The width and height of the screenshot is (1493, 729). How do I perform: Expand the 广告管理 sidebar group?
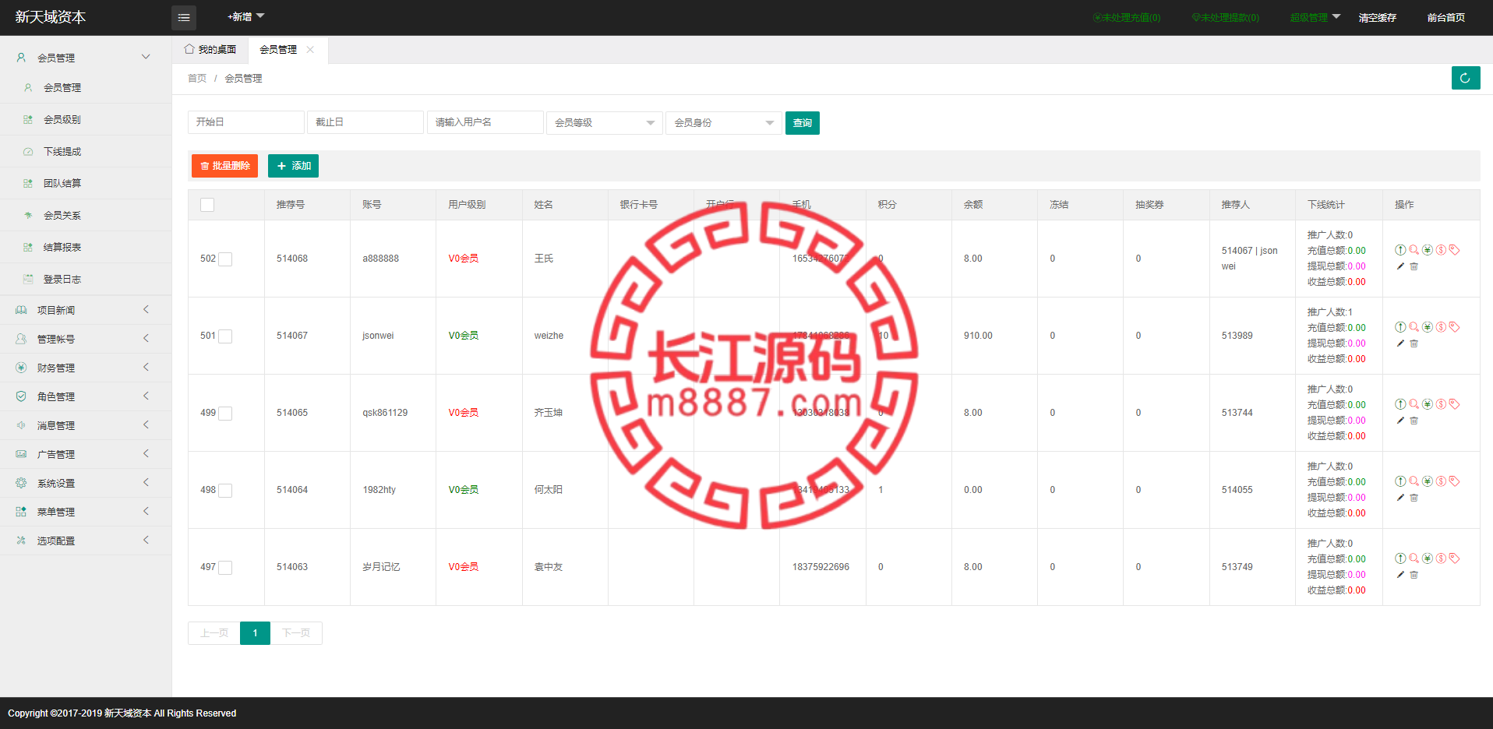click(x=86, y=454)
